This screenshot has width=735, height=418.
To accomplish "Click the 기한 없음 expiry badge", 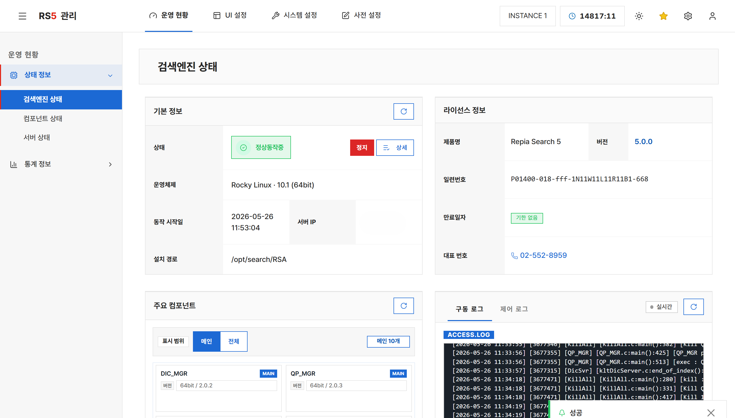I will click(x=526, y=218).
